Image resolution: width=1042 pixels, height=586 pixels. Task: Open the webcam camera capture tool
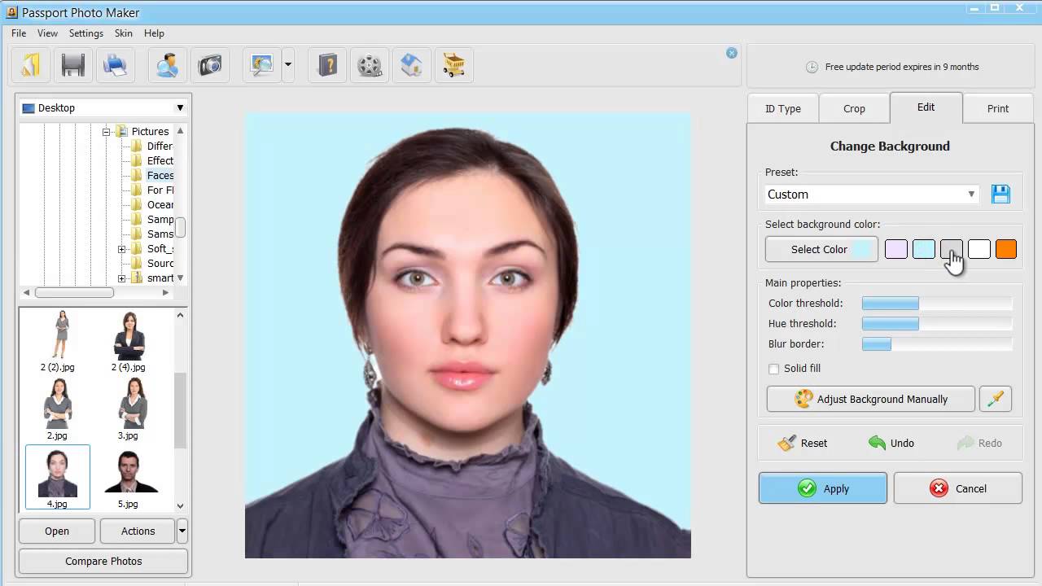coord(210,65)
